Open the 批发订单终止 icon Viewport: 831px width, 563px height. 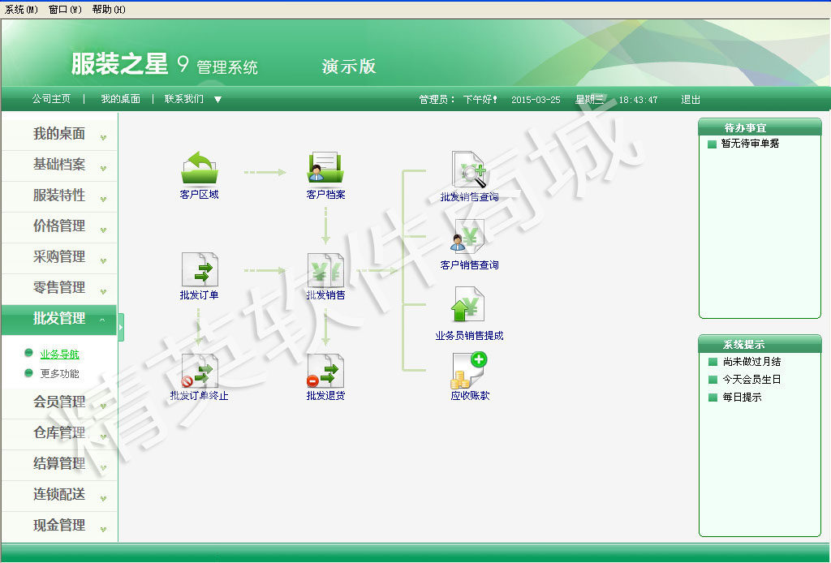[200, 371]
